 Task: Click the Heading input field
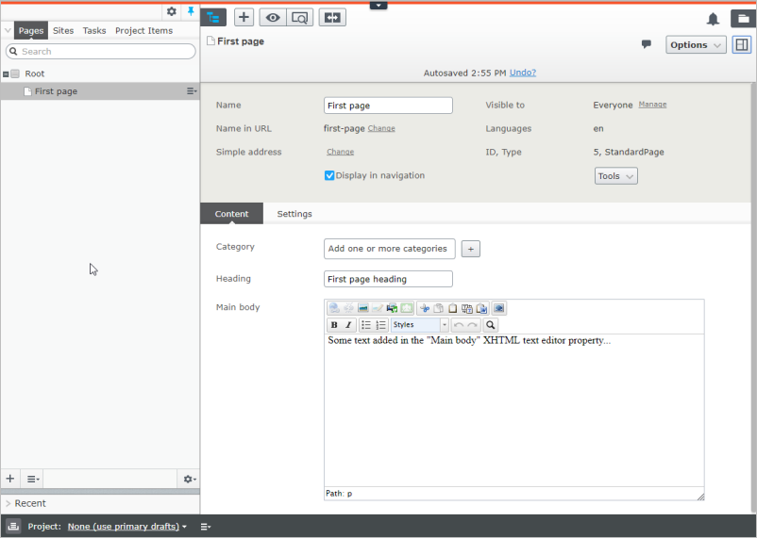click(388, 279)
